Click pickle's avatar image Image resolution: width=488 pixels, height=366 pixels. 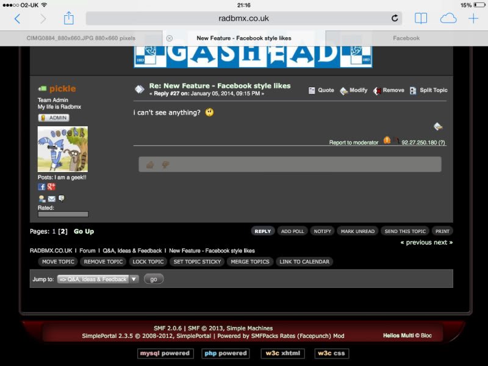tap(63, 149)
